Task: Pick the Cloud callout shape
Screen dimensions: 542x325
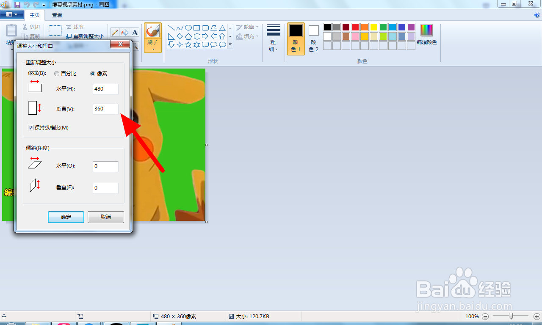Action: point(222,44)
